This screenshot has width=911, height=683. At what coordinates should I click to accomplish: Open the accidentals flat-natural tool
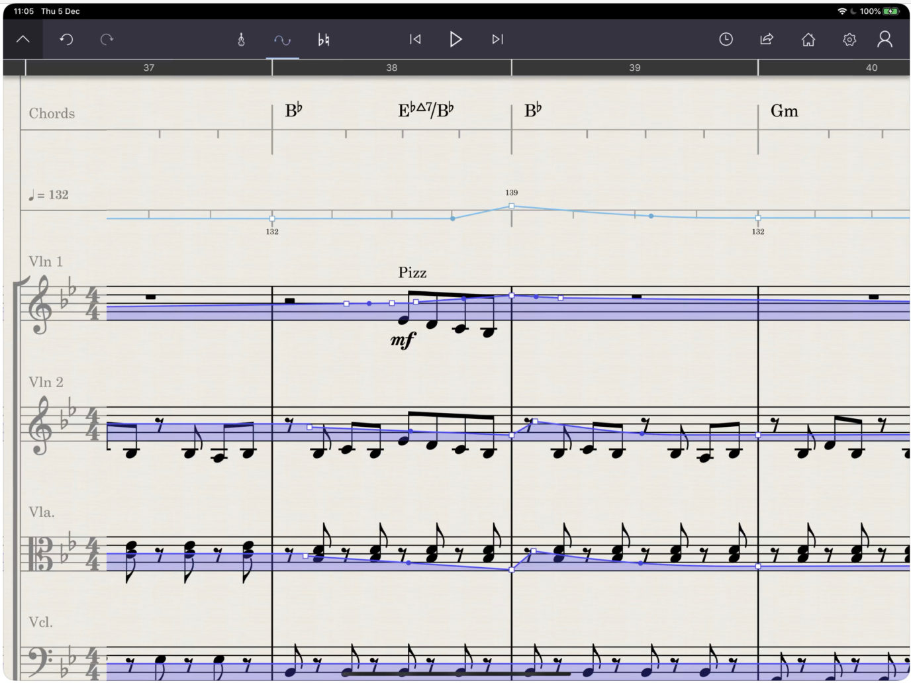click(323, 40)
